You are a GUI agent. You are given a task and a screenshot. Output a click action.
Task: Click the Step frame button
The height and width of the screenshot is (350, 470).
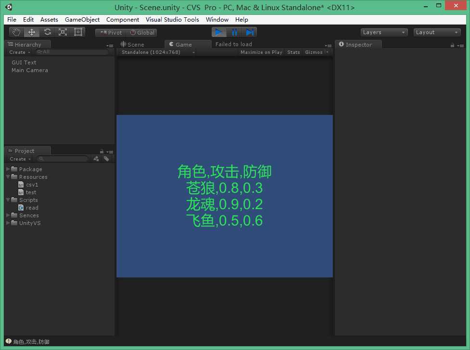[250, 32]
